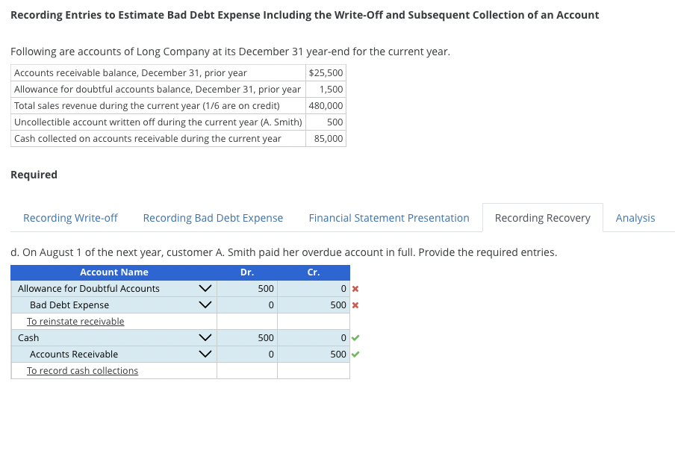Switch to the Analysis tab

(635, 217)
